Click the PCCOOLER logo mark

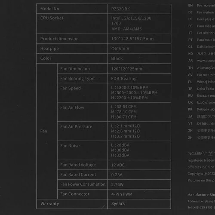tap(196, 153)
